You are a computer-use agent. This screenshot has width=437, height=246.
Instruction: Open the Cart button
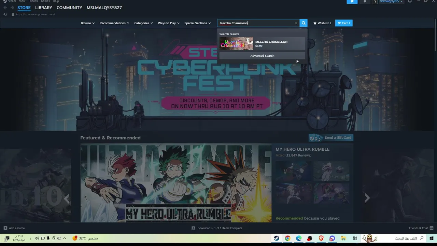344,23
